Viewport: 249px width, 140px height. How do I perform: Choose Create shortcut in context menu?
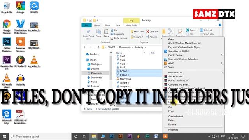[175, 116]
